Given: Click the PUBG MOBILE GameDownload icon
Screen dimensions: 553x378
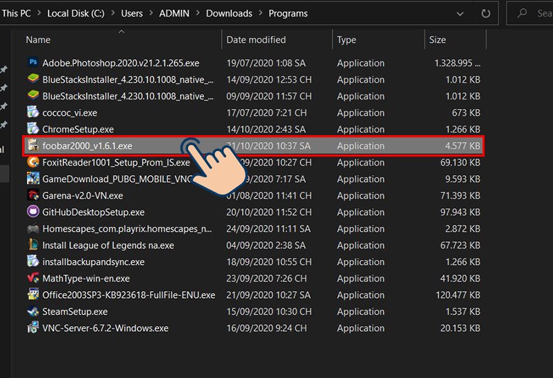Looking at the screenshot, I should tap(33, 179).
